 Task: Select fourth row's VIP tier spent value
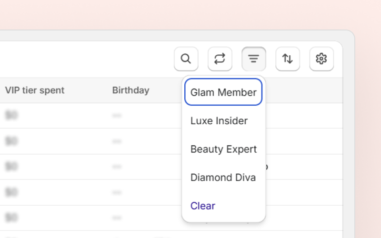click(11, 192)
